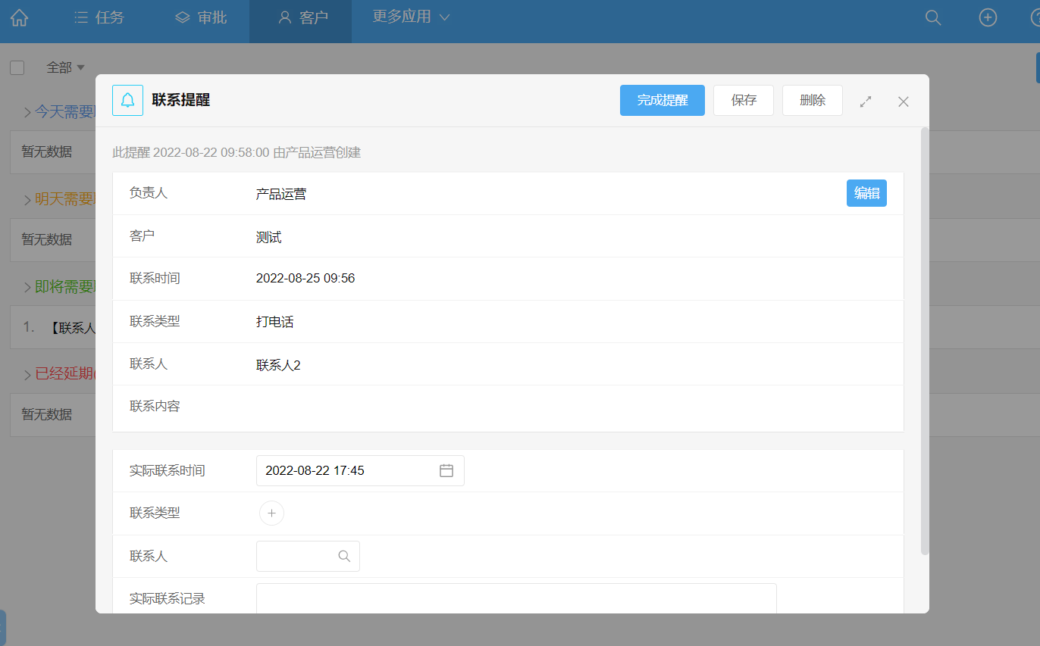1040x646 pixels.
Task: Click the 完成提醒 button
Action: [662, 100]
